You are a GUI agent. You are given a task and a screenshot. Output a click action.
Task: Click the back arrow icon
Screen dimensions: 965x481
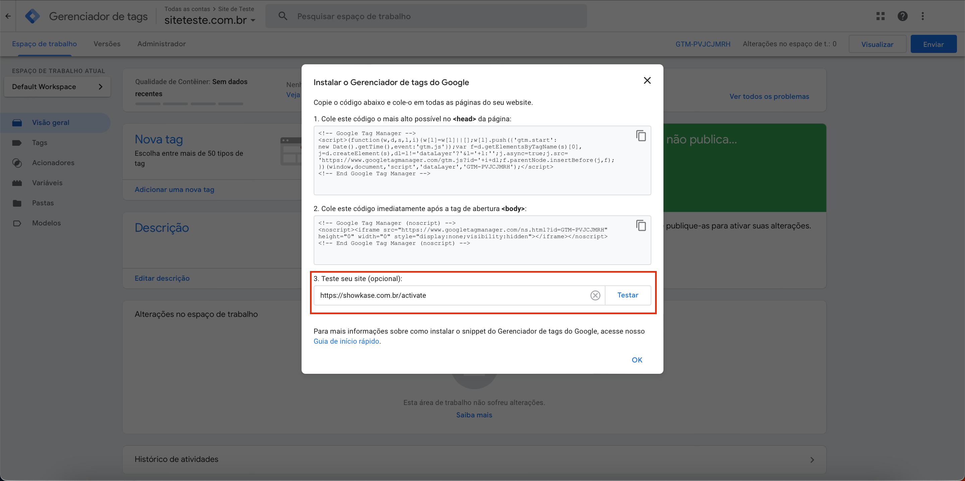point(8,16)
